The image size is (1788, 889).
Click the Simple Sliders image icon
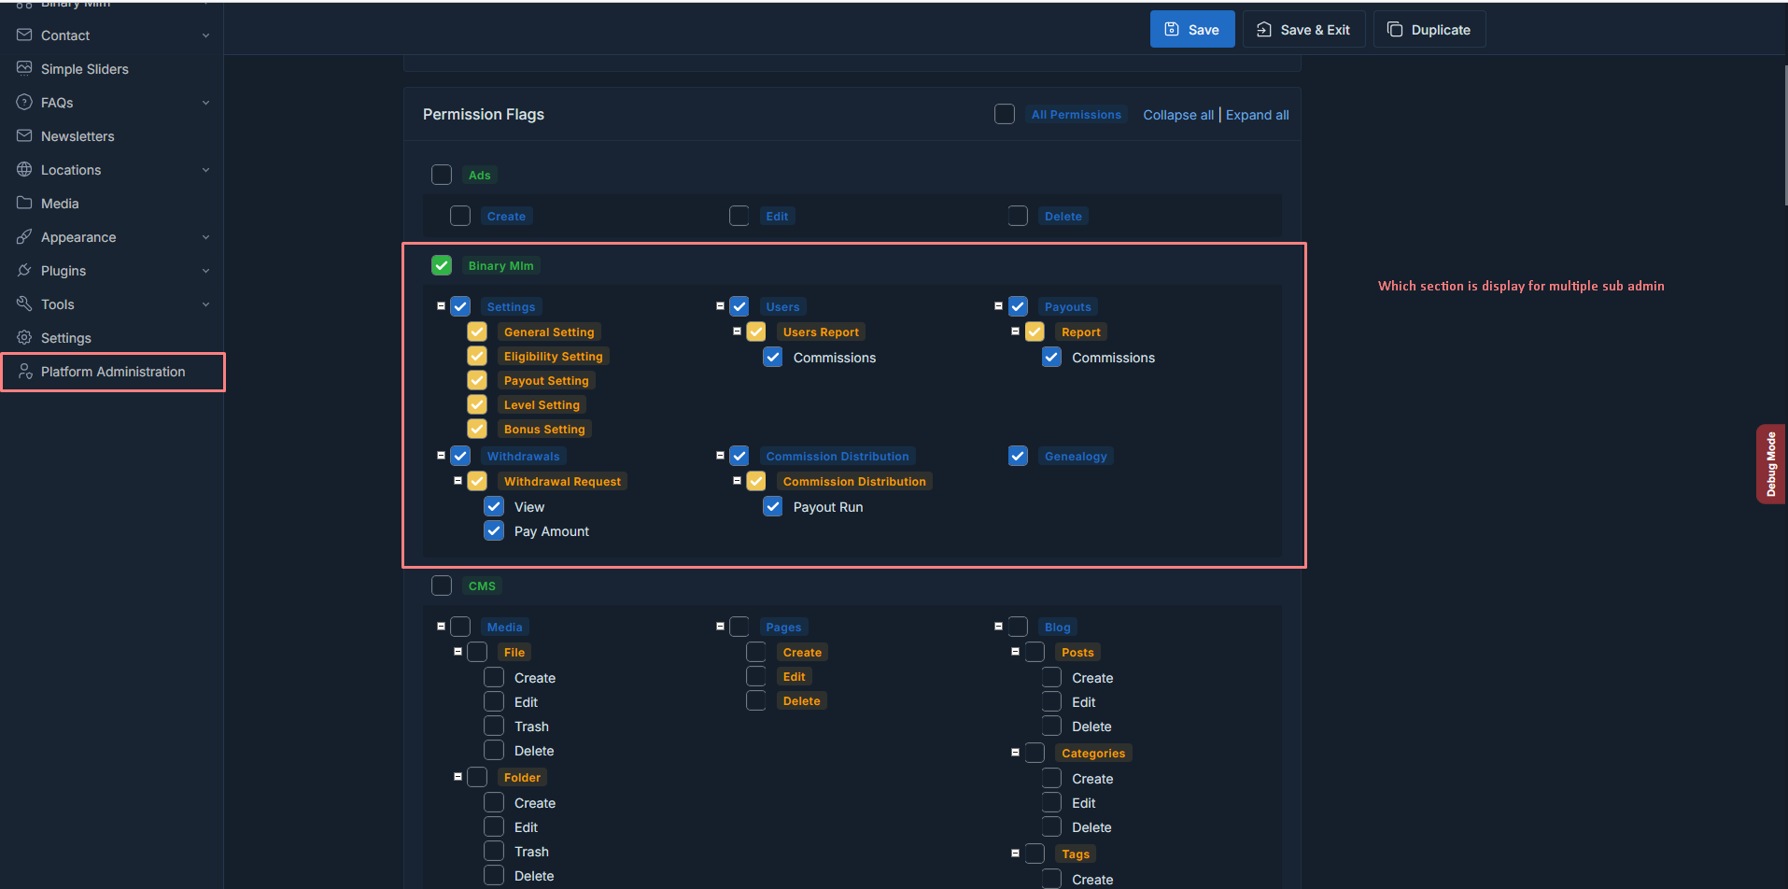(24, 68)
